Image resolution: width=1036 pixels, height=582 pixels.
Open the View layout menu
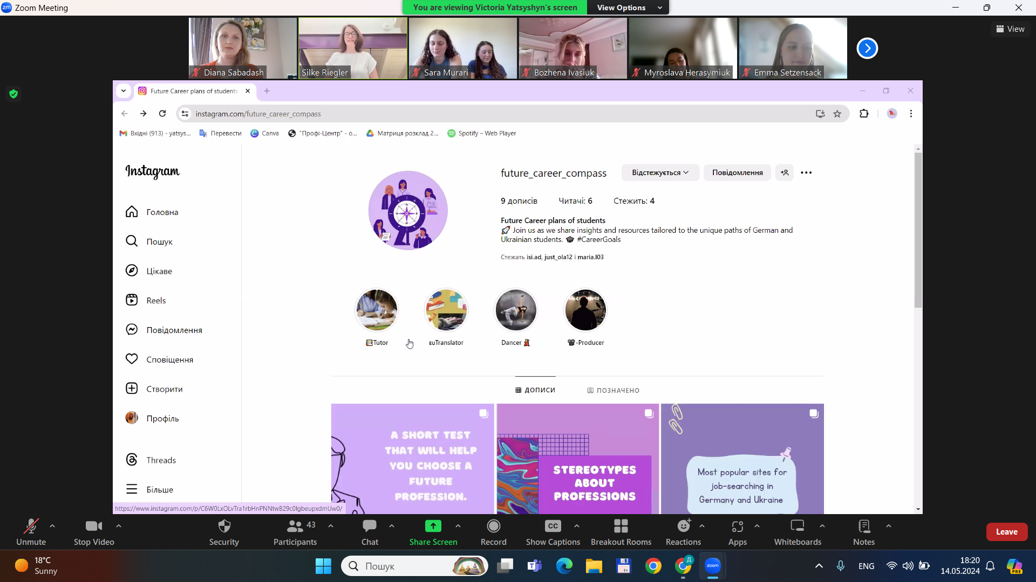coord(1010,29)
